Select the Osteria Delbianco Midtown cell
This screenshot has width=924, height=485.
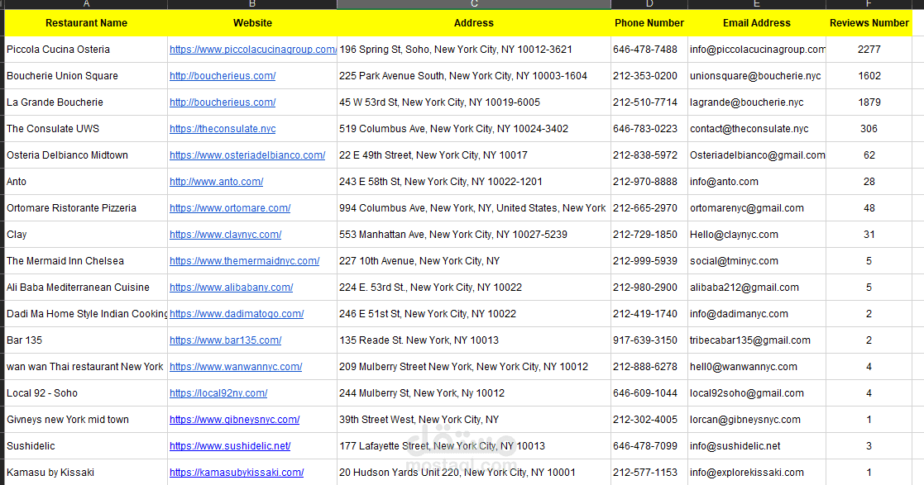86,155
